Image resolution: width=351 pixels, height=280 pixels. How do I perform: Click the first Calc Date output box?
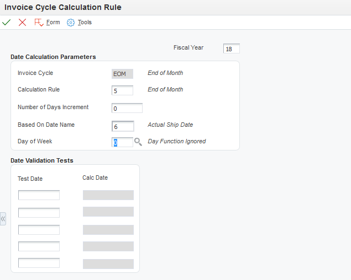point(108,195)
